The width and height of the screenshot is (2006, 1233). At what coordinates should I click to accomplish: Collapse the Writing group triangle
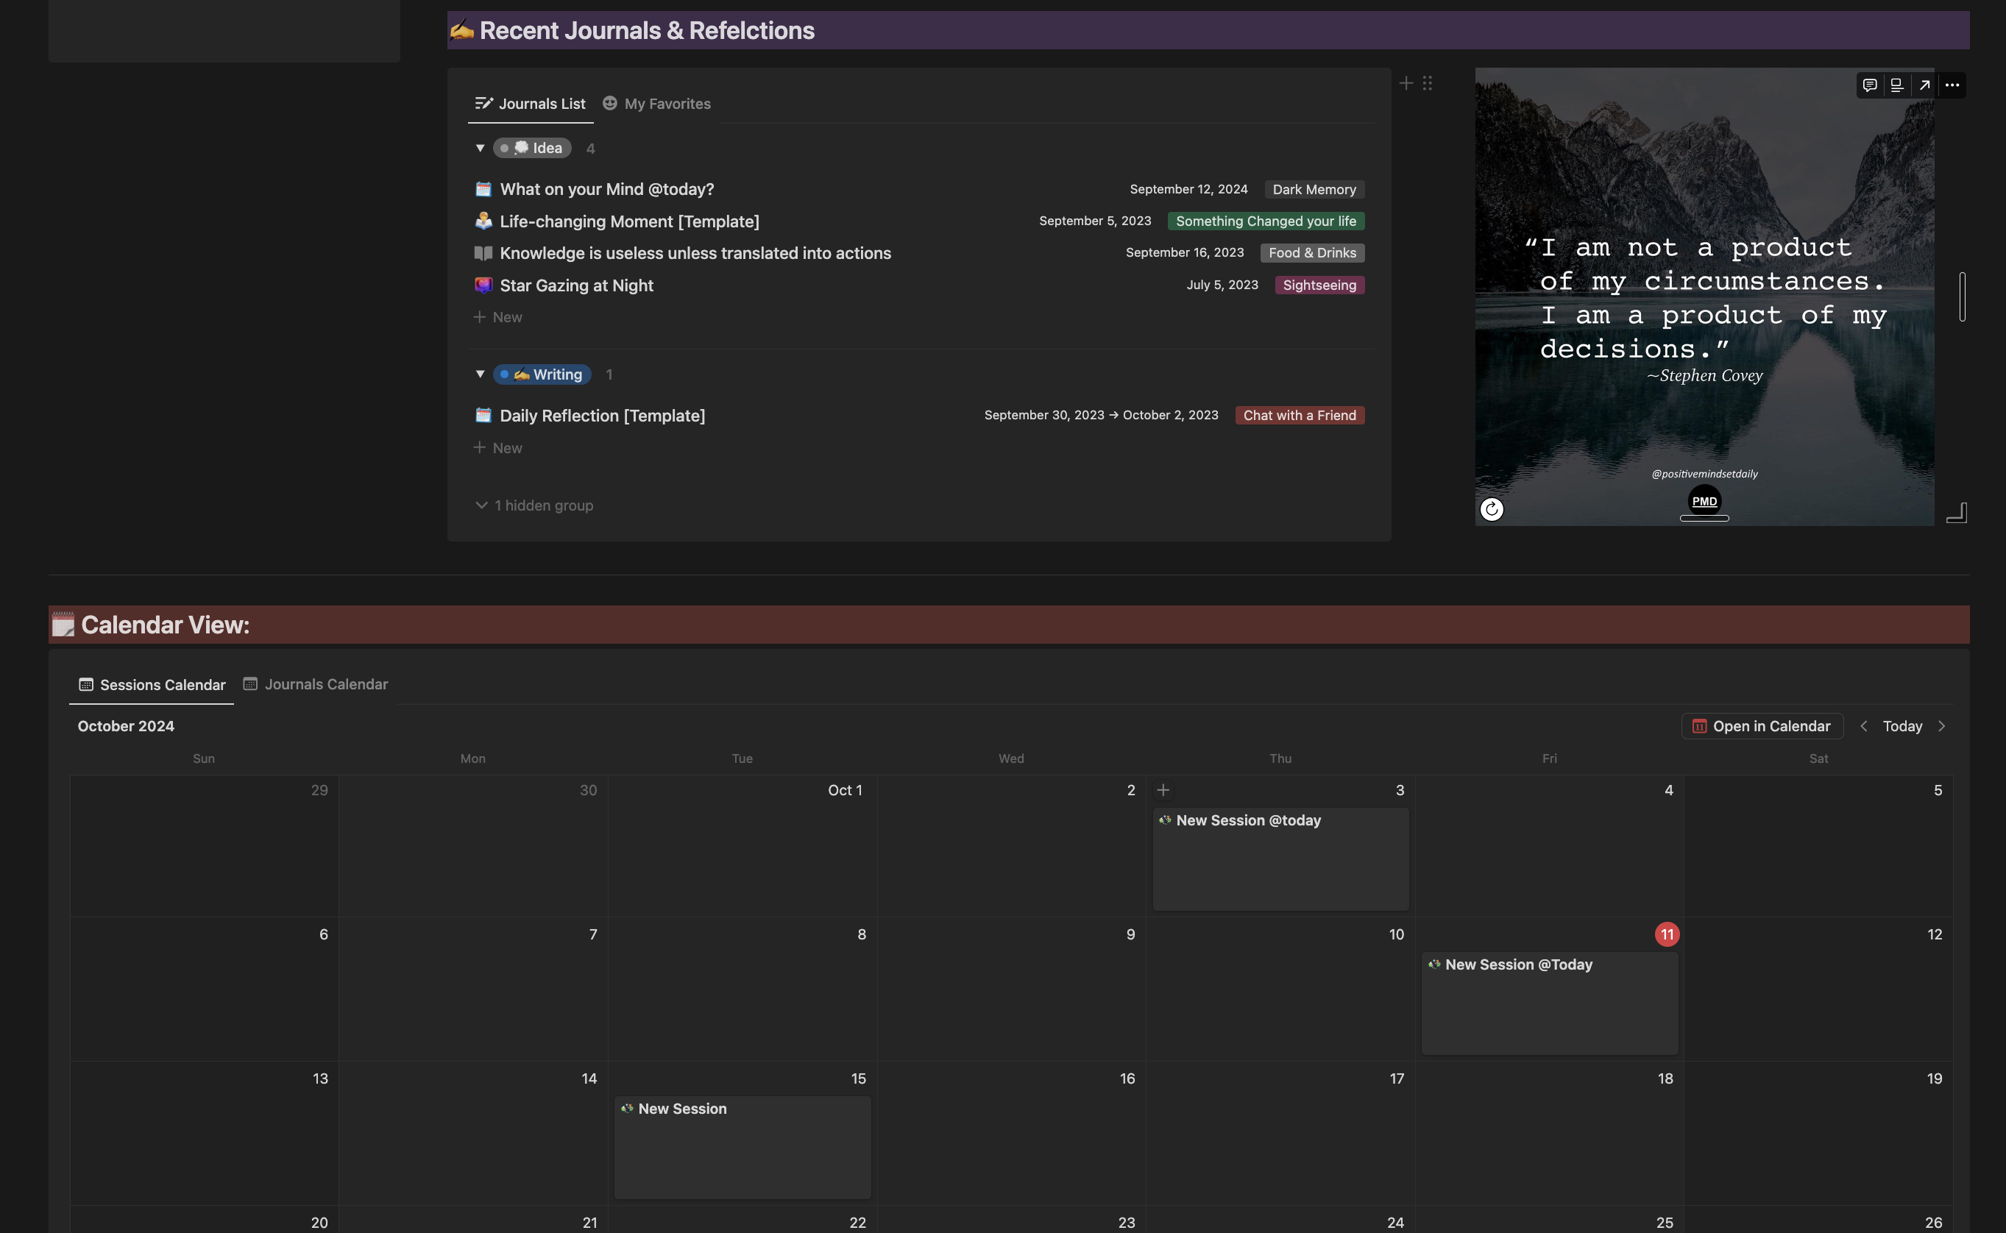481,374
